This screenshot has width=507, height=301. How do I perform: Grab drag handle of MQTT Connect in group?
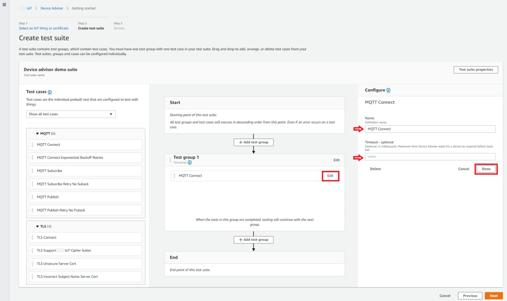[174, 176]
